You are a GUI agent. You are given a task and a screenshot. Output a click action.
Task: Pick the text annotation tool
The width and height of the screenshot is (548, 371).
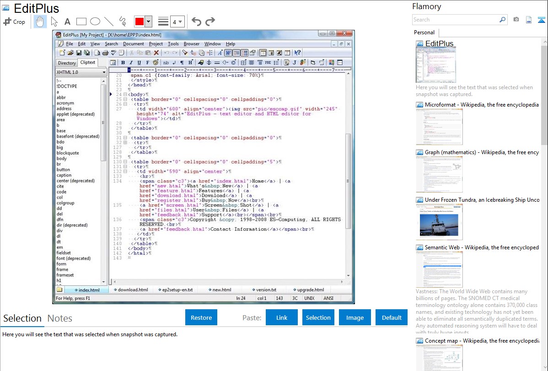click(67, 22)
